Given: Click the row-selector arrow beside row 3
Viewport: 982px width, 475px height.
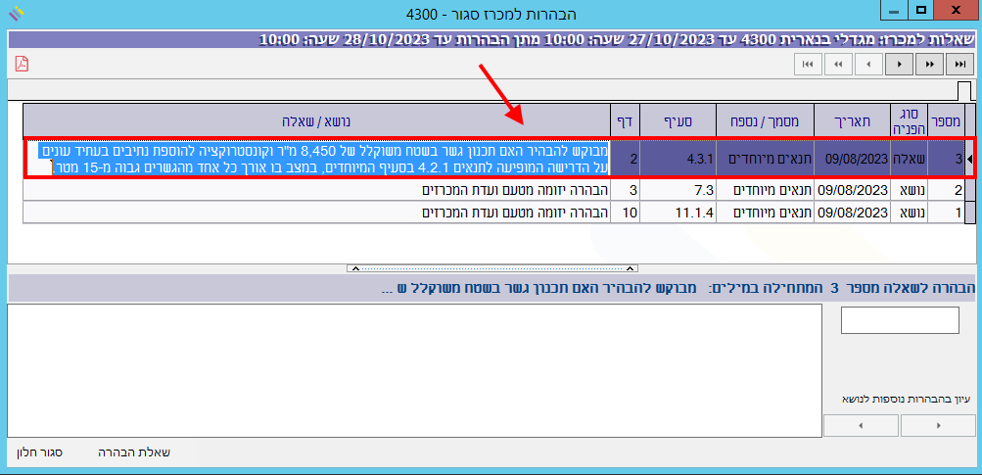Looking at the screenshot, I should [x=970, y=158].
